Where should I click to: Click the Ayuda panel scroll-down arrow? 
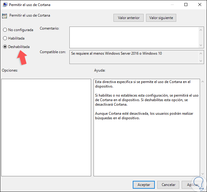click(202, 174)
